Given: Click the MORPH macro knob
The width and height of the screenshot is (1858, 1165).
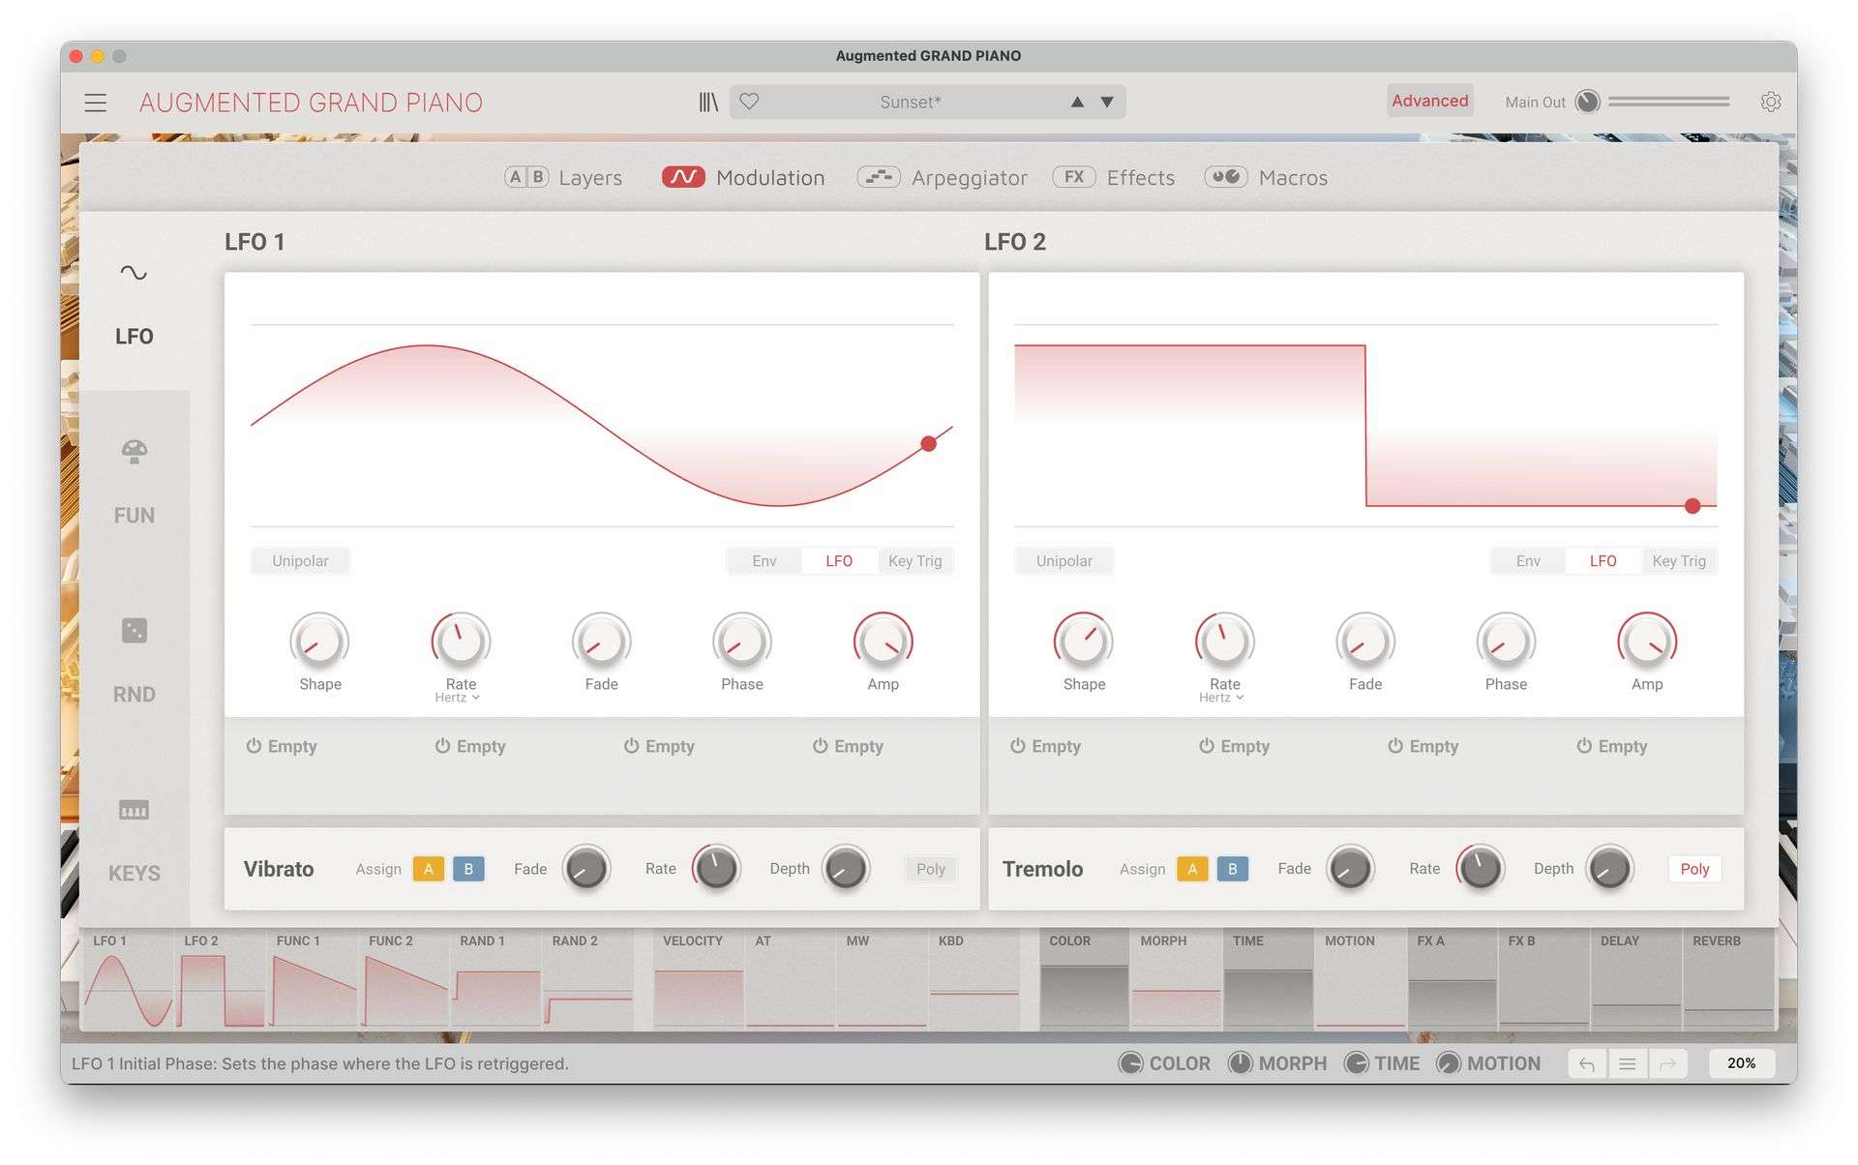Looking at the screenshot, I should (x=1240, y=1063).
